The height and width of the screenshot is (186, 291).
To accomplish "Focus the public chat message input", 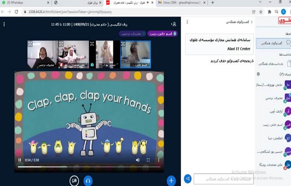I will click(x=223, y=179).
